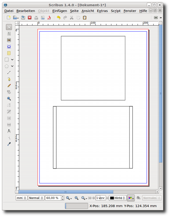Expand the polygon tool dropdown arrow

pos(12,66)
